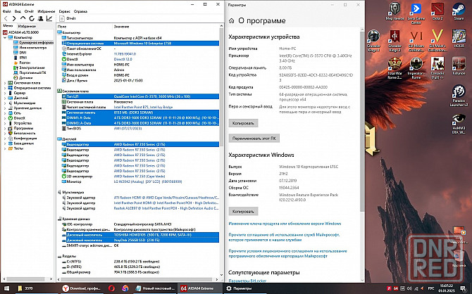The height and width of the screenshot is (294, 472).
Task: Expand the Мультимедиа tree node
Action: coord(5,103)
